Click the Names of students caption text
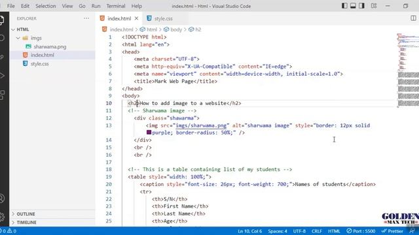 [x=320, y=184]
